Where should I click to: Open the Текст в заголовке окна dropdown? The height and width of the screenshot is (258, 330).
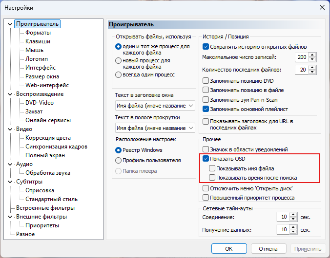pyautogui.click(x=155, y=106)
